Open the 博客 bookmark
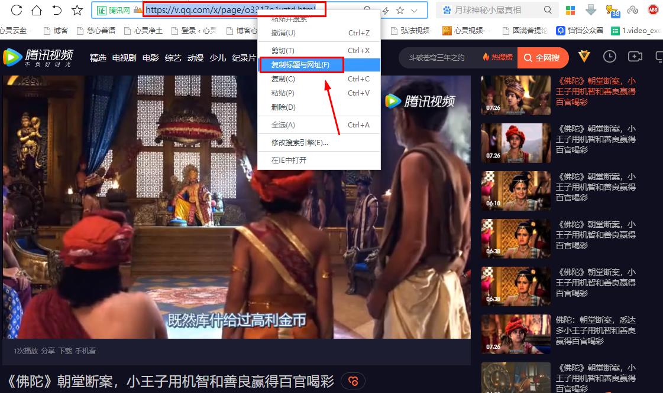 coord(56,30)
